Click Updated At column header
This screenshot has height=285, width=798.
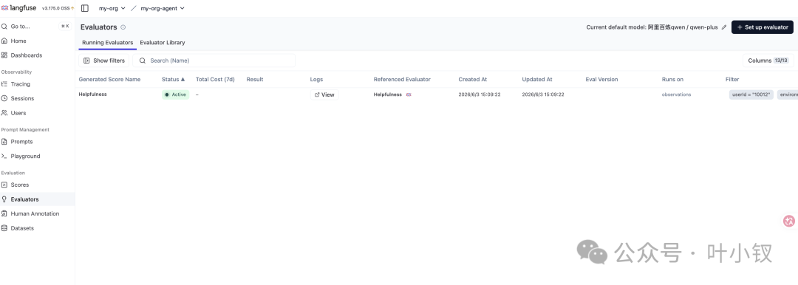click(537, 80)
